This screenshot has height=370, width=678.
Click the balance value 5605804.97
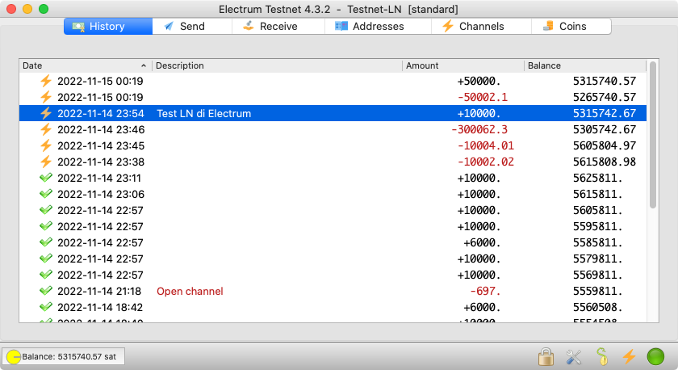click(605, 145)
